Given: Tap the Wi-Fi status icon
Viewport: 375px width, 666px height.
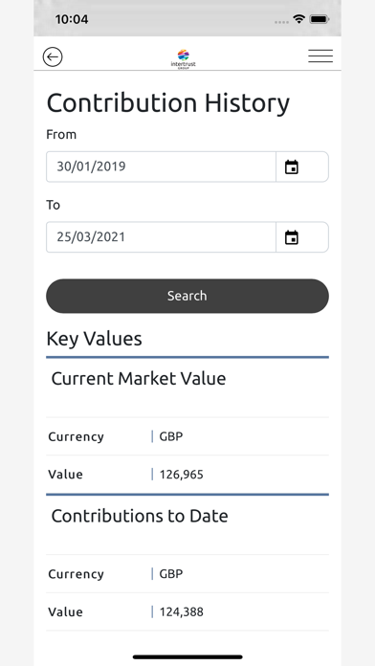Looking at the screenshot, I should pyautogui.click(x=299, y=19).
